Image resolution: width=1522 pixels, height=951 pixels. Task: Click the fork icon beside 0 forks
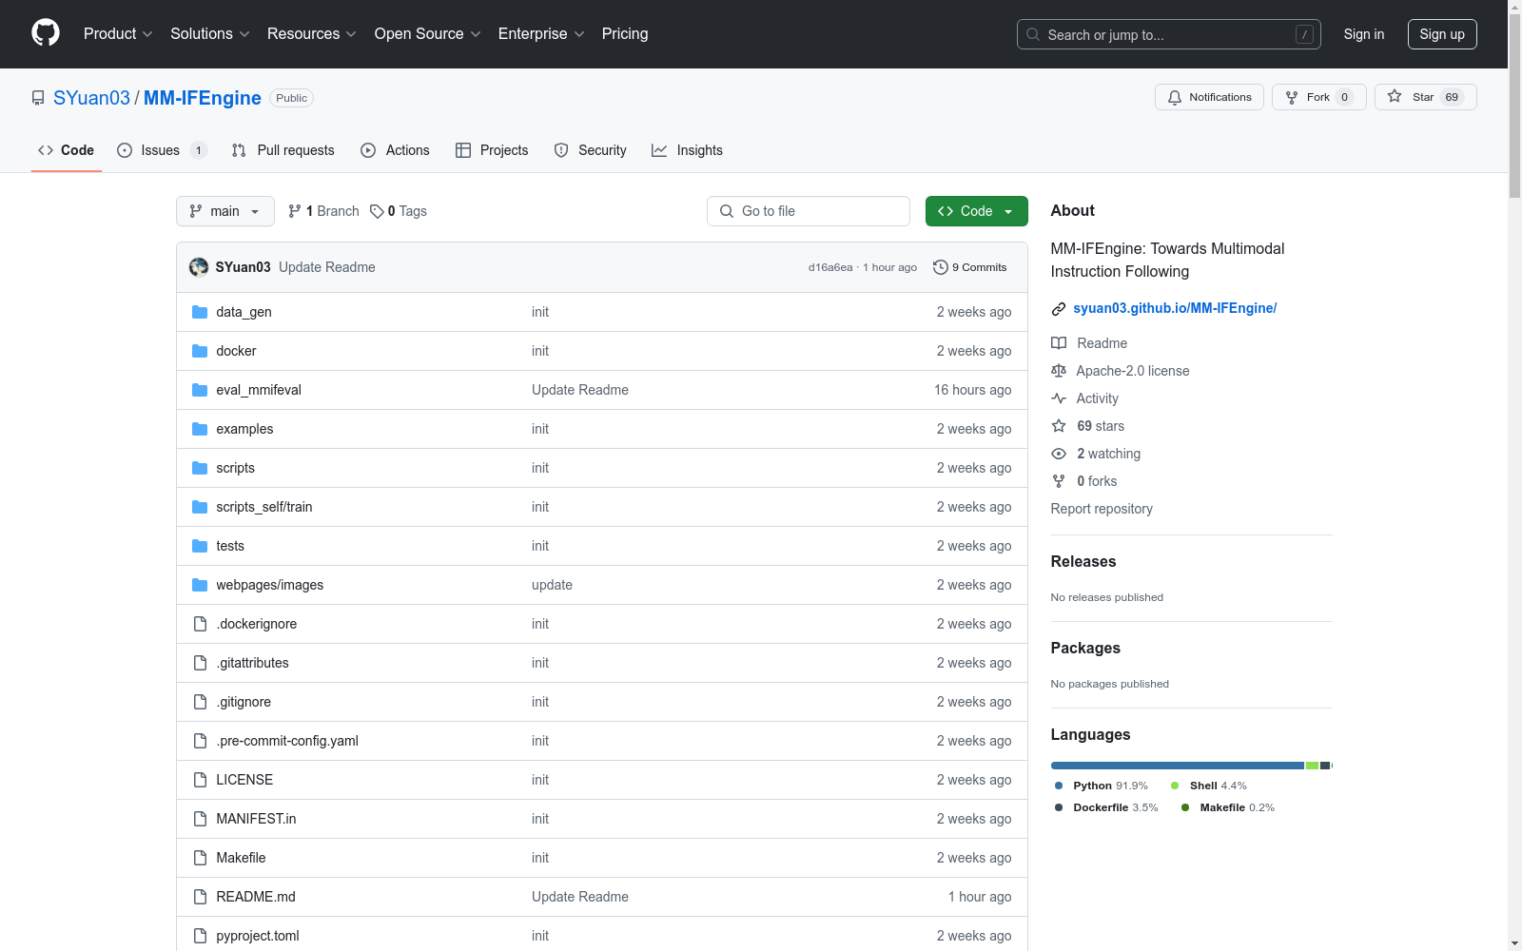click(x=1059, y=481)
